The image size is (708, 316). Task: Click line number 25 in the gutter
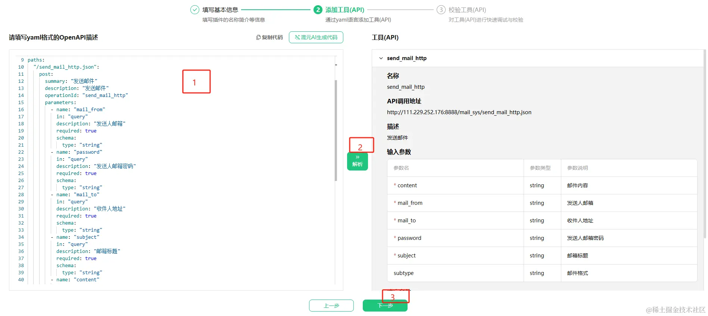click(x=21, y=173)
